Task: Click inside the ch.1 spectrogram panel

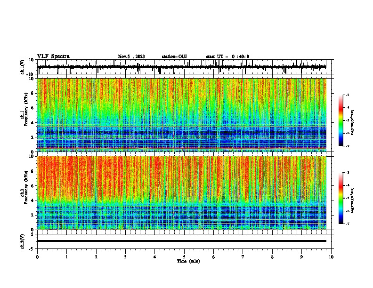Action: click(x=182, y=115)
